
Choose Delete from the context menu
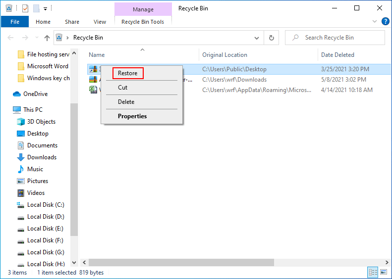click(x=126, y=102)
